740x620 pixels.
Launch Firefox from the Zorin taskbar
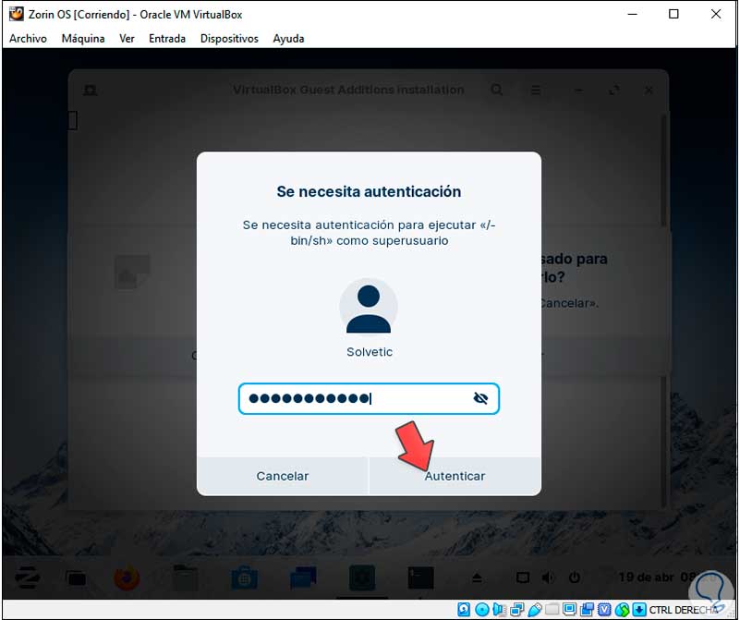click(127, 578)
